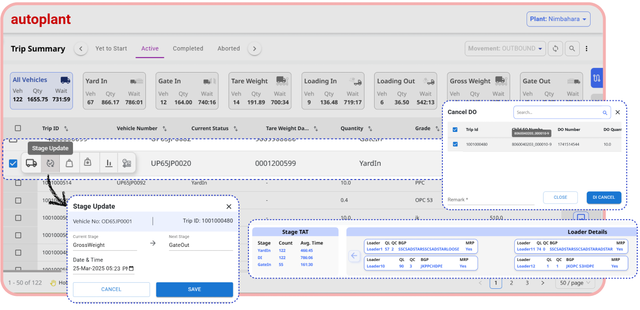Open the three-dot more options menu
The width and height of the screenshot is (640, 310).
point(586,49)
